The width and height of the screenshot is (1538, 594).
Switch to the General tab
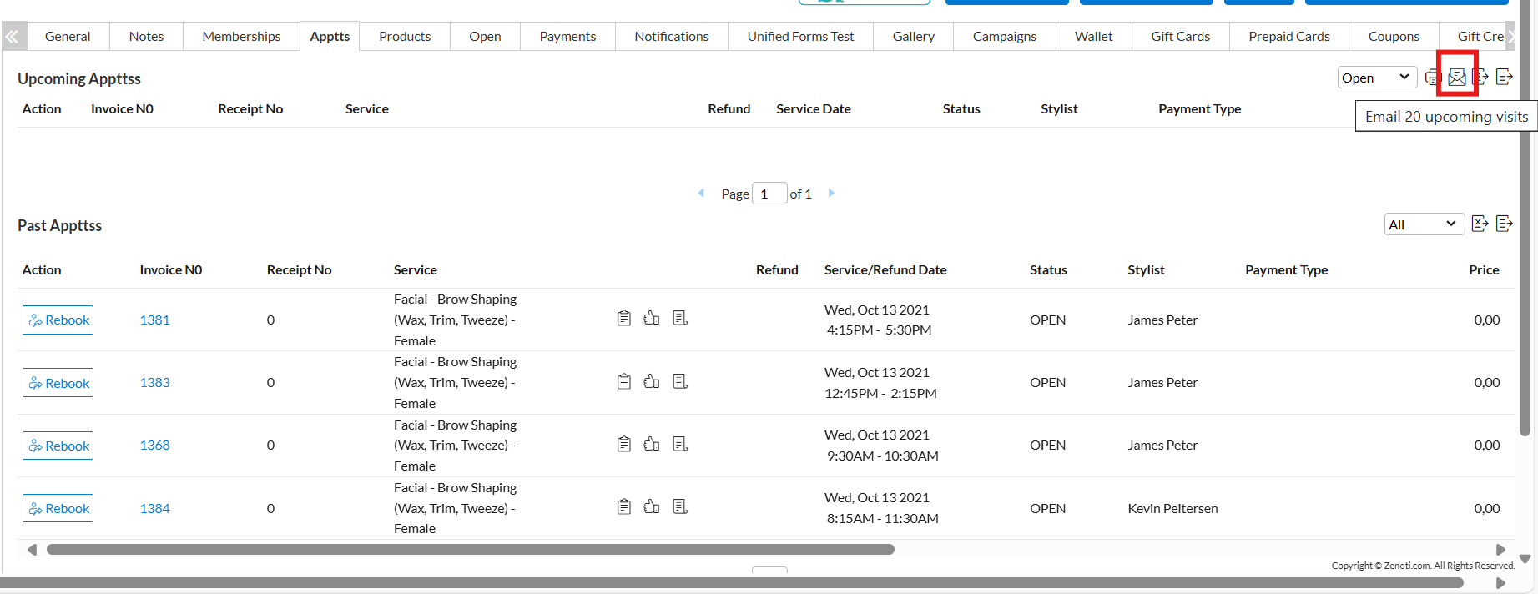pos(68,37)
